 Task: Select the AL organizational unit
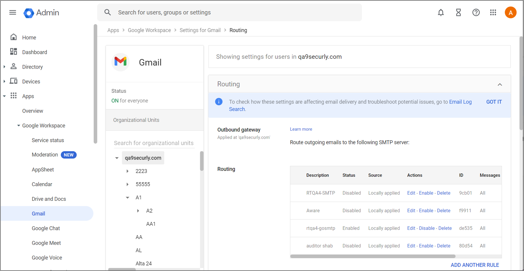click(x=139, y=250)
